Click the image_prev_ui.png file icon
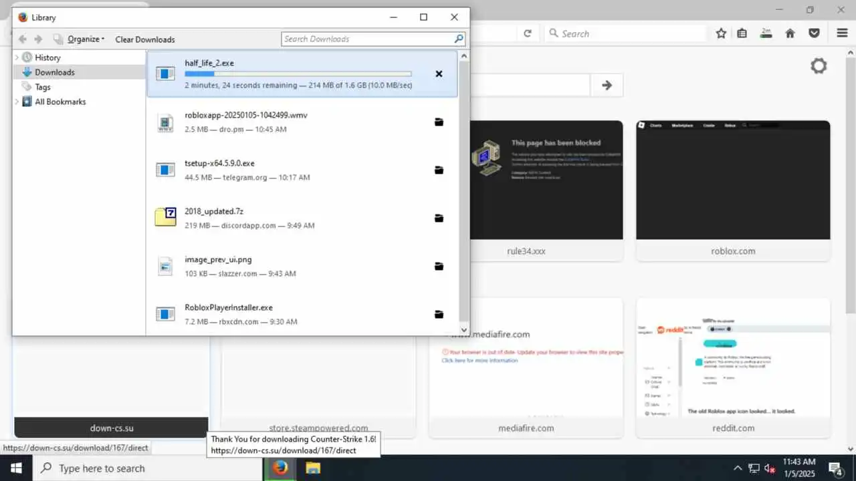This screenshot has width=856, height=481. coord(165,266)
